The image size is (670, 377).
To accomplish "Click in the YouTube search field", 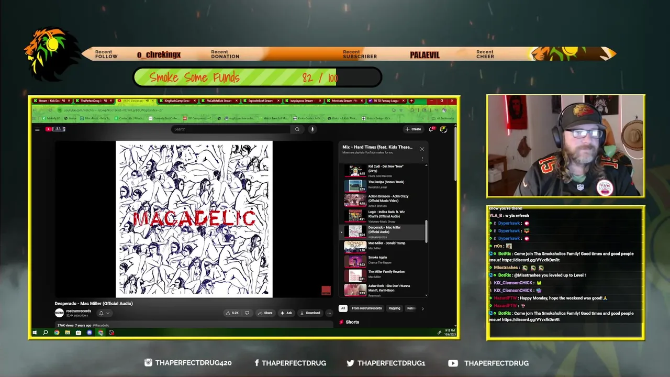I will click(x=230, y=129).
